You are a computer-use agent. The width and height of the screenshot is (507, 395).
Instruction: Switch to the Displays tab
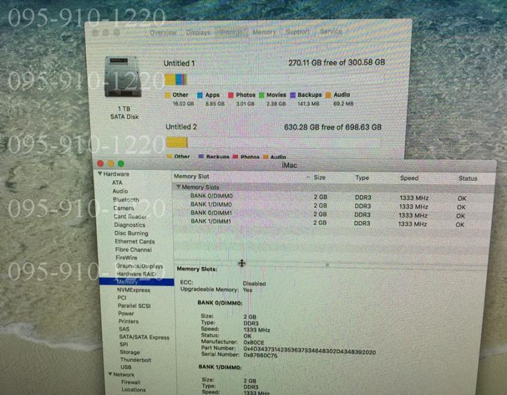[x=198, y=32]
